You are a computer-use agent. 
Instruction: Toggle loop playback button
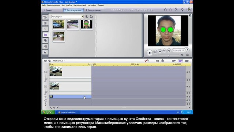click(169, 51)
